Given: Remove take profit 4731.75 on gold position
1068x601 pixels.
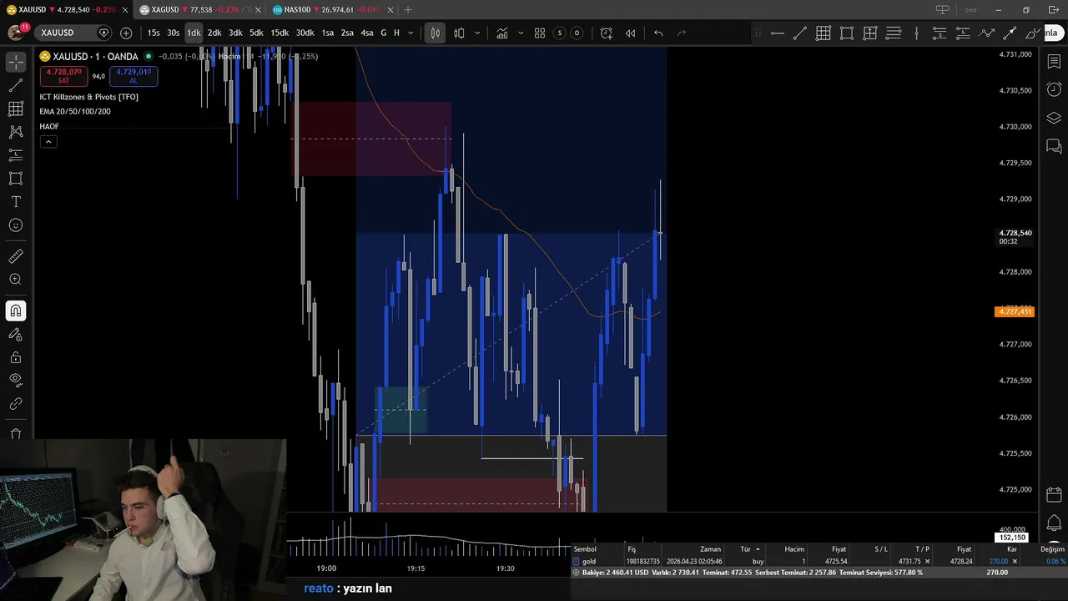Looking at the screenshot, I should click(927, 562).
